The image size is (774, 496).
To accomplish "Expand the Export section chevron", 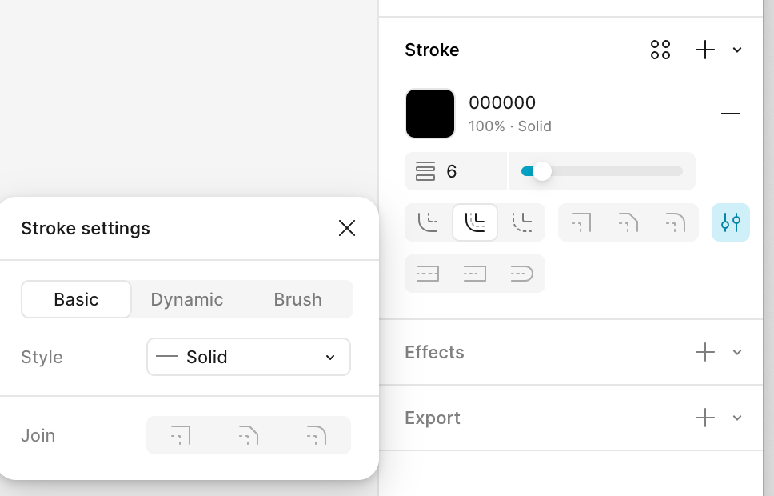I will 737,418.
